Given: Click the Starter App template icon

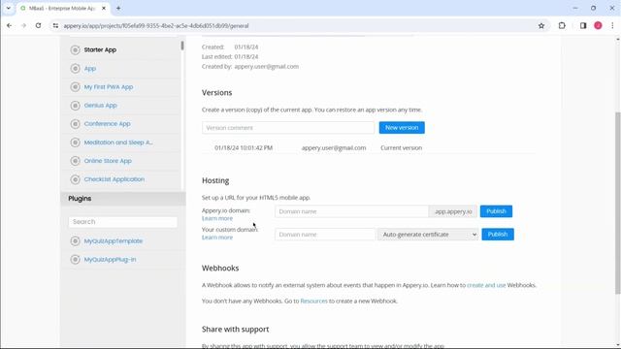Looking at the screenshot, I should 75,49.
